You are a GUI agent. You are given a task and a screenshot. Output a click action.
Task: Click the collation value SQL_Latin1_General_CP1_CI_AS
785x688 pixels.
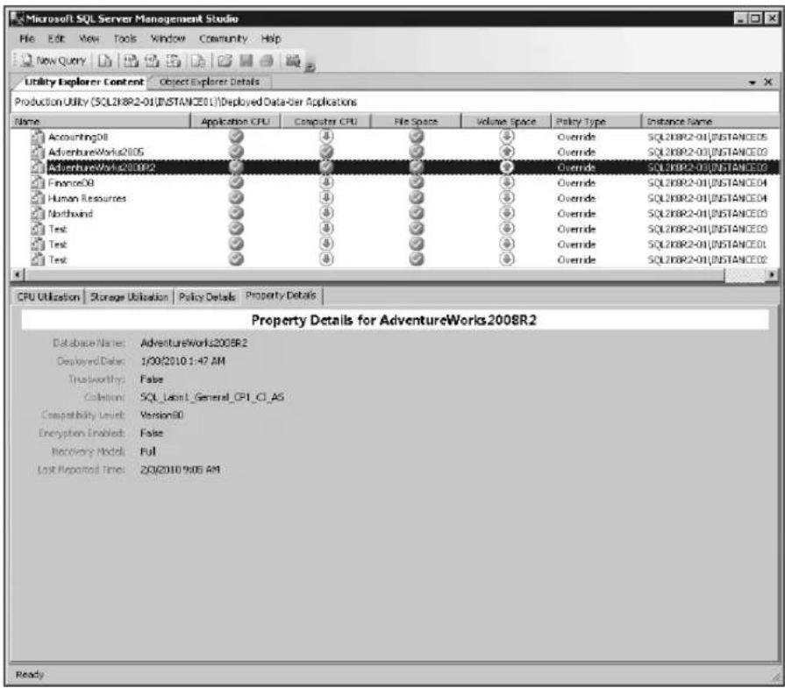coord(211,397)
